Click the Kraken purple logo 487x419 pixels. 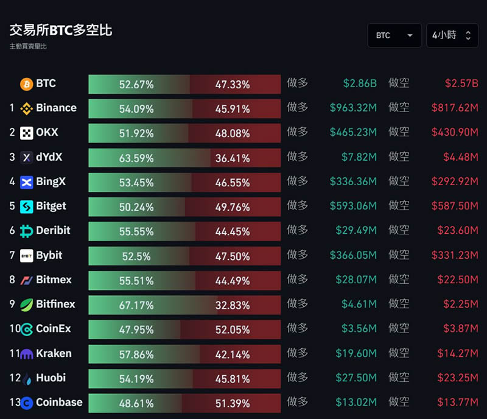[26, 354]
